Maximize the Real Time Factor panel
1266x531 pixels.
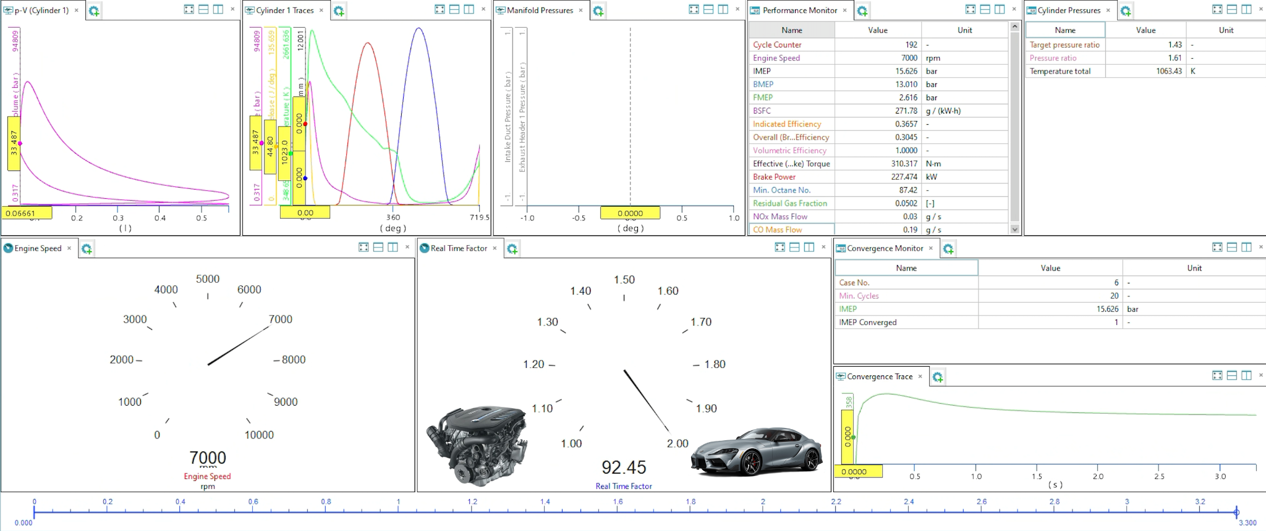point(780,247)
